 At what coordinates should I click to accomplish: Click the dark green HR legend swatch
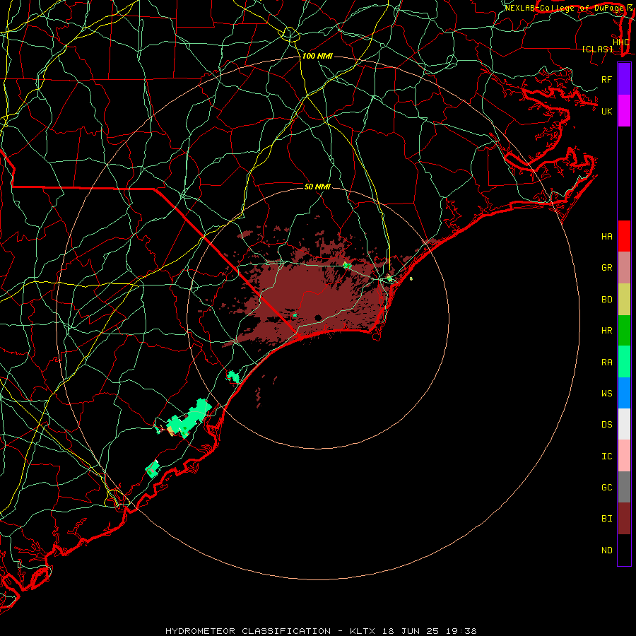click(x=624, y=331)
